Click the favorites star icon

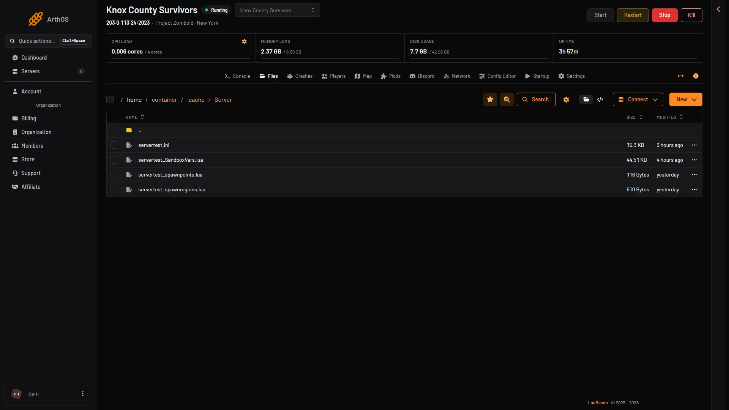pos(490,99)
